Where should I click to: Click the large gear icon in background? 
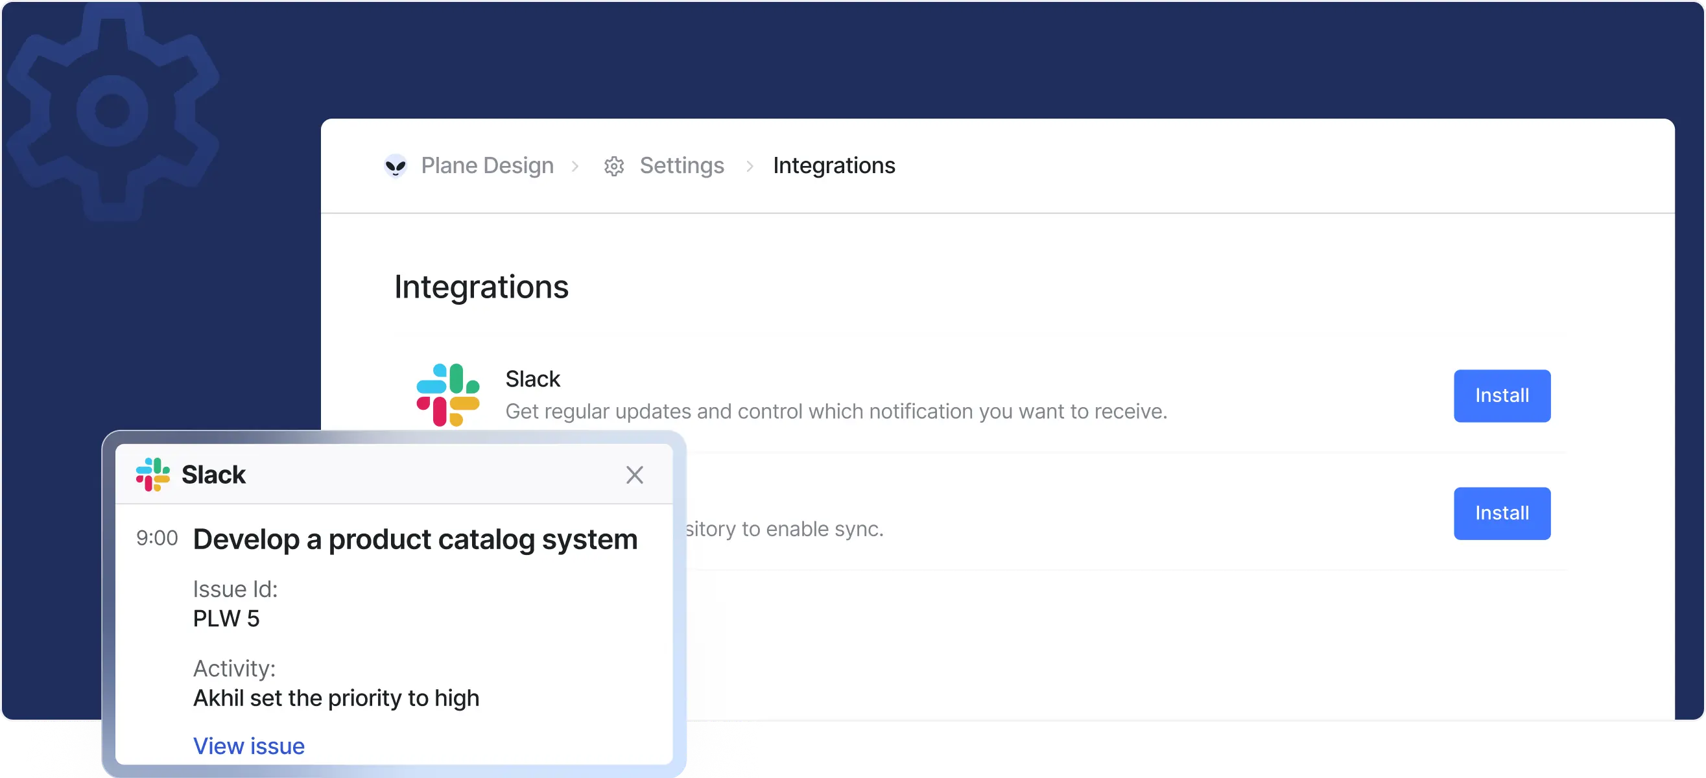tap(113, 111)
